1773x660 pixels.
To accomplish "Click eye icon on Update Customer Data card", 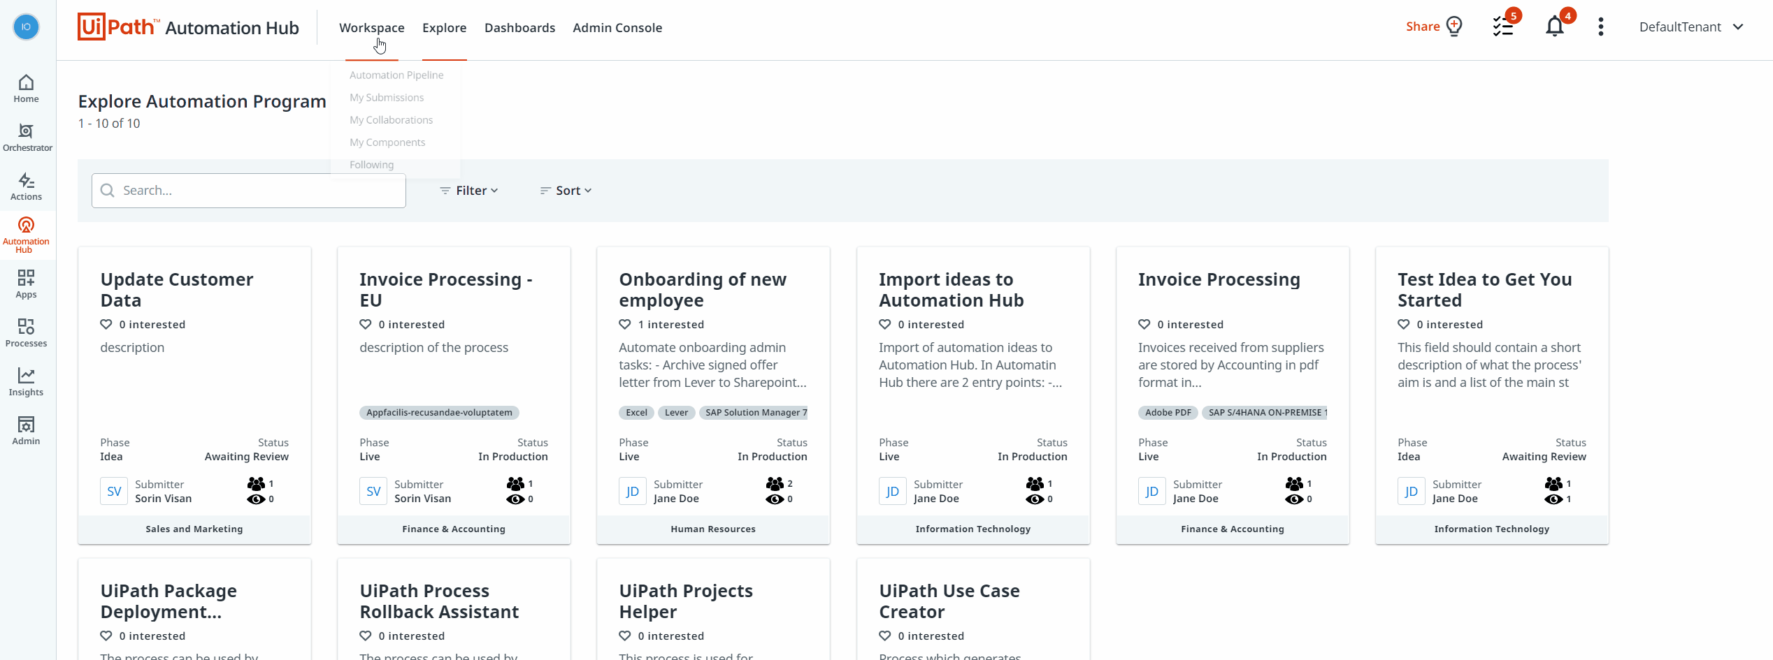I will [x=256, y=499].
